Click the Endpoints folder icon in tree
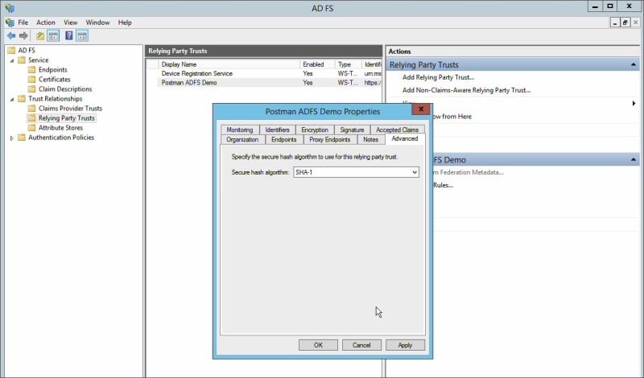Viewport: 644px width, 378px height. (32, 70)
